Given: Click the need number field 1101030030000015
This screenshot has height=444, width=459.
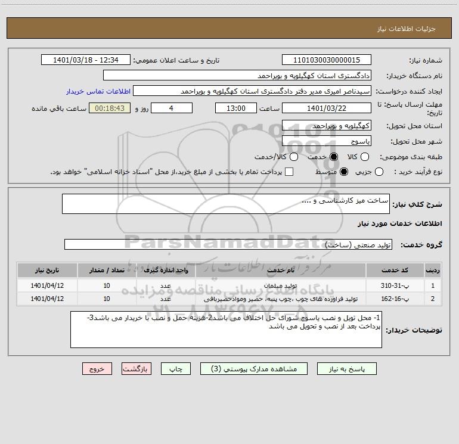Looking at the screenshot, I should pos(327,60).
